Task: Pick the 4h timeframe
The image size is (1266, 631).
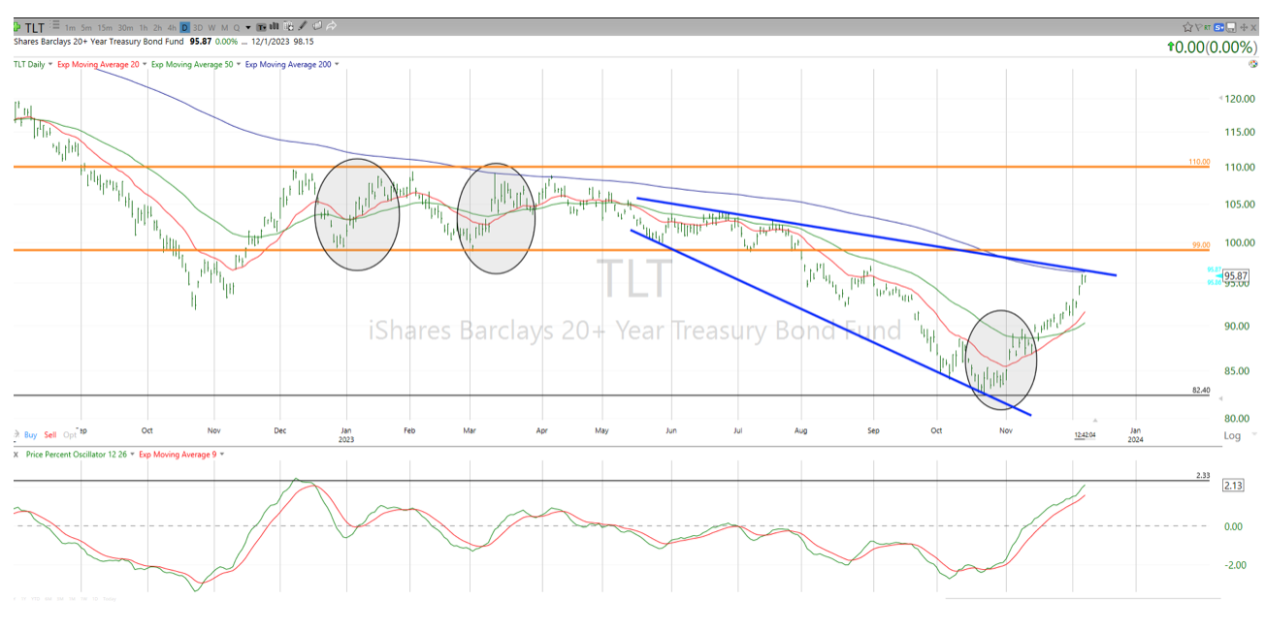Action: 172,28
